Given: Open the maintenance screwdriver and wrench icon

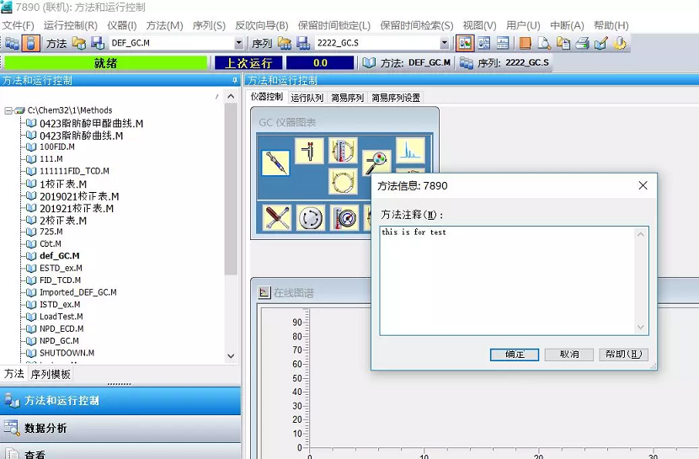Looking at the screenshot, I should (277, 217).
